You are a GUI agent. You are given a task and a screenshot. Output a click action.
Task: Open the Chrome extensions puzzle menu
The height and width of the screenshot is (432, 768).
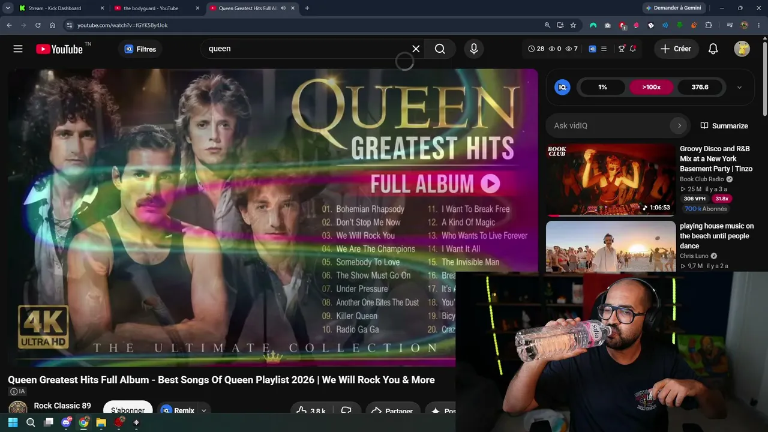pyautogui.click(x=709, y=25)
